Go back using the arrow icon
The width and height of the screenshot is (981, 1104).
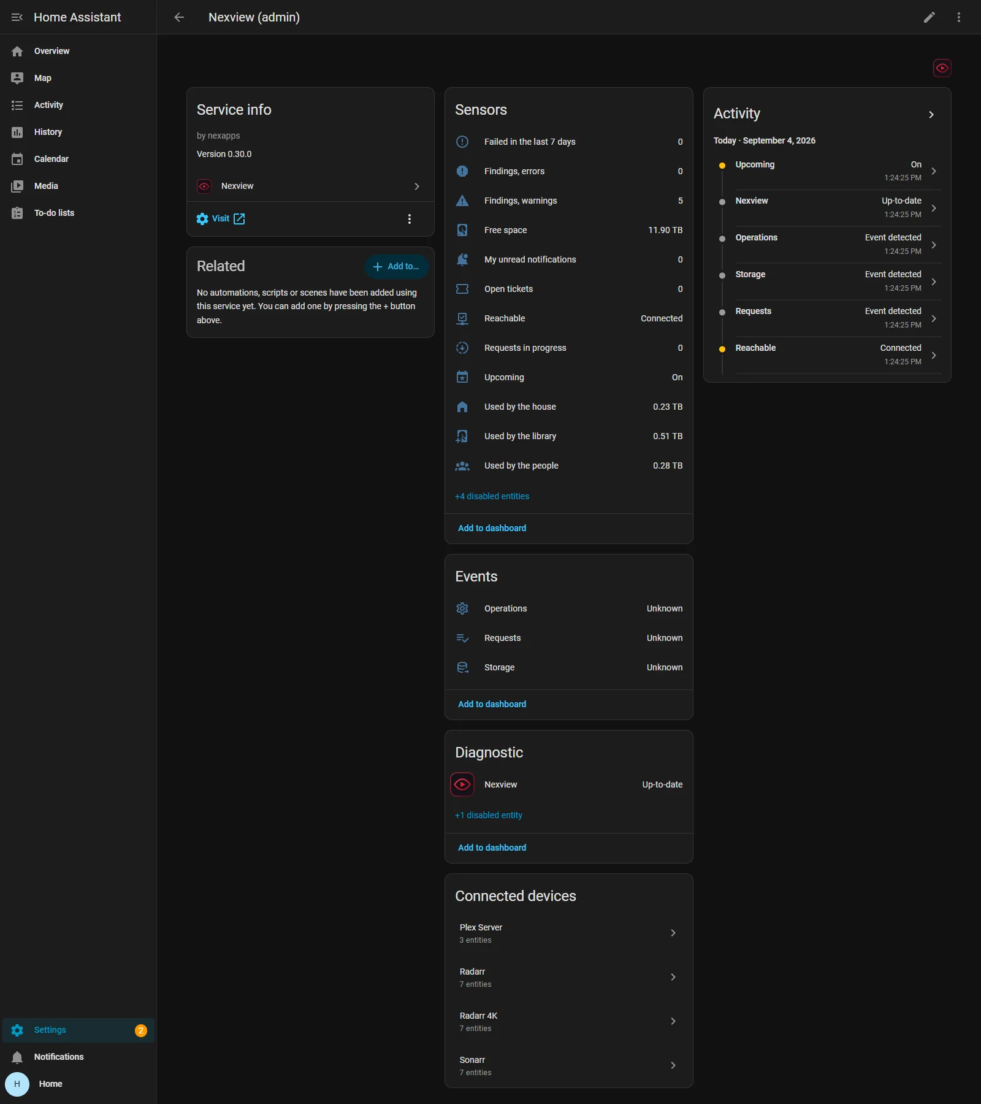click(x=179, y=17)
